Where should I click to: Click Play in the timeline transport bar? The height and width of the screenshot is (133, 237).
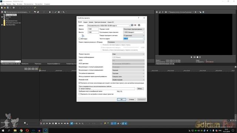(50, 123)
